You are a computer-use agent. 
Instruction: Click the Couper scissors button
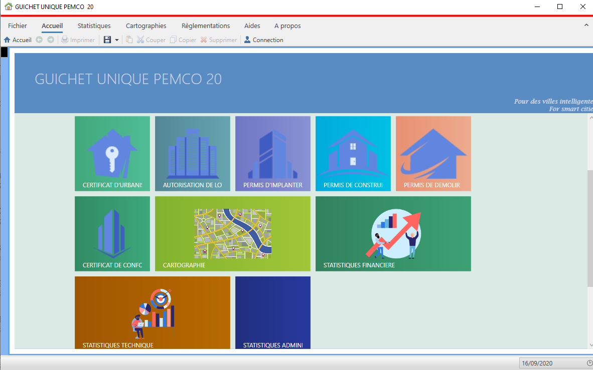(x=152, y=40)
